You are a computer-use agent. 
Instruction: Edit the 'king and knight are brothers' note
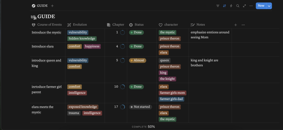204,63
